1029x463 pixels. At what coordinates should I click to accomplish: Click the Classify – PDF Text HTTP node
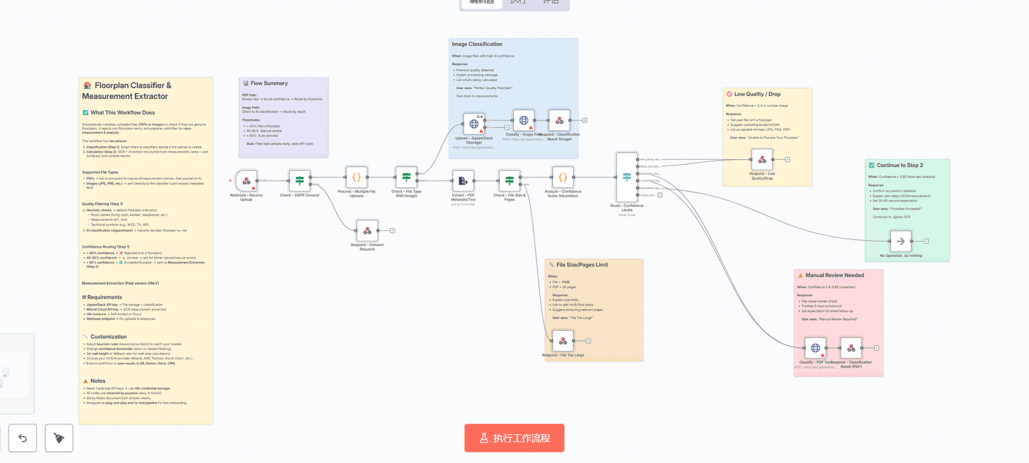click(815, 348)
